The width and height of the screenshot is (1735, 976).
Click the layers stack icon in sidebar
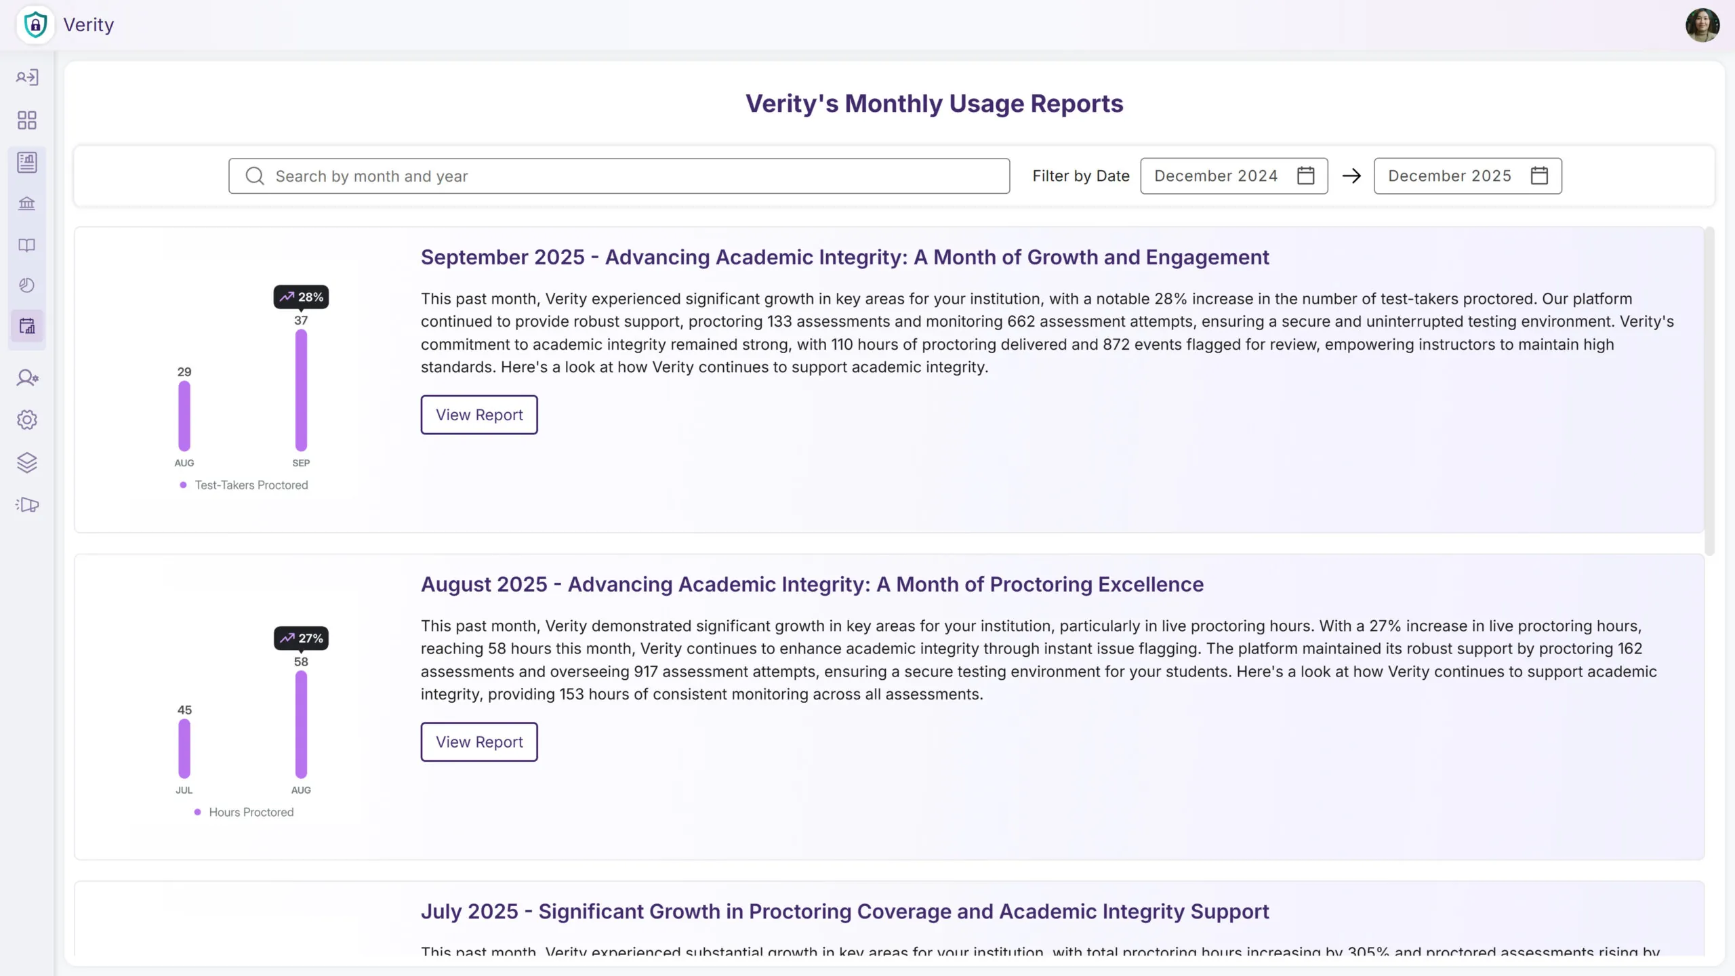26,462
